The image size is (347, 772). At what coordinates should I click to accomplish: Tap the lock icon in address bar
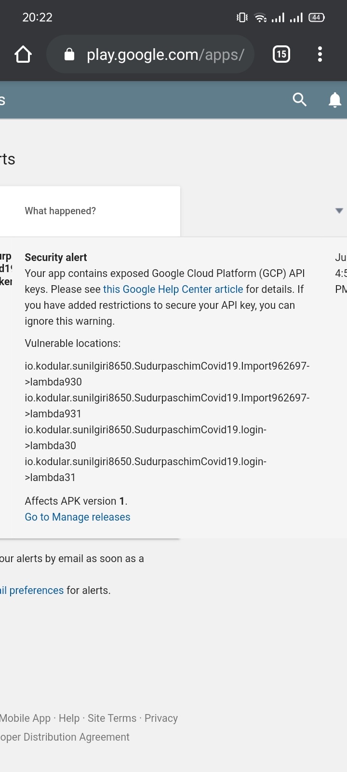[x=69, y=55]
